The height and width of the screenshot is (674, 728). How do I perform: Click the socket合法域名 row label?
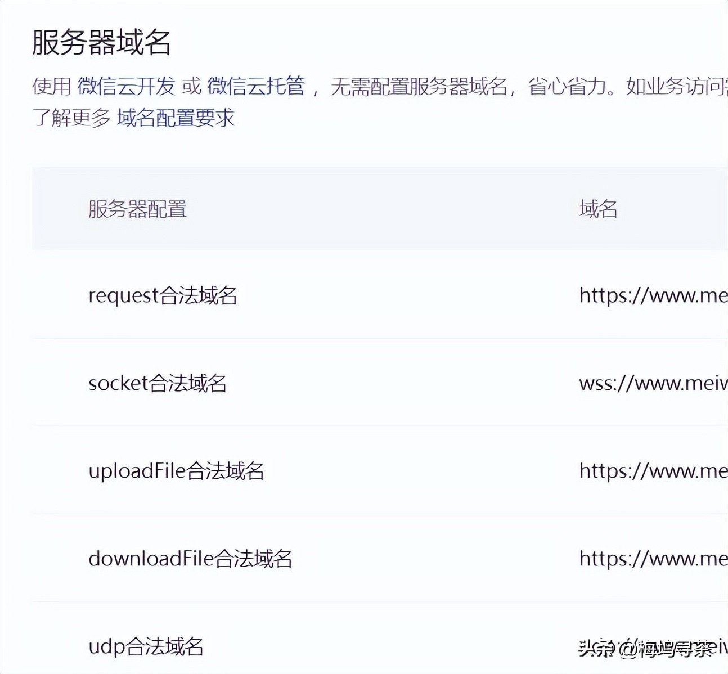158,383
